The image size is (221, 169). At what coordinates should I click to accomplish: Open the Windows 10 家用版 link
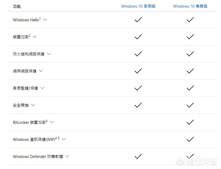click(x=138, y=6)
